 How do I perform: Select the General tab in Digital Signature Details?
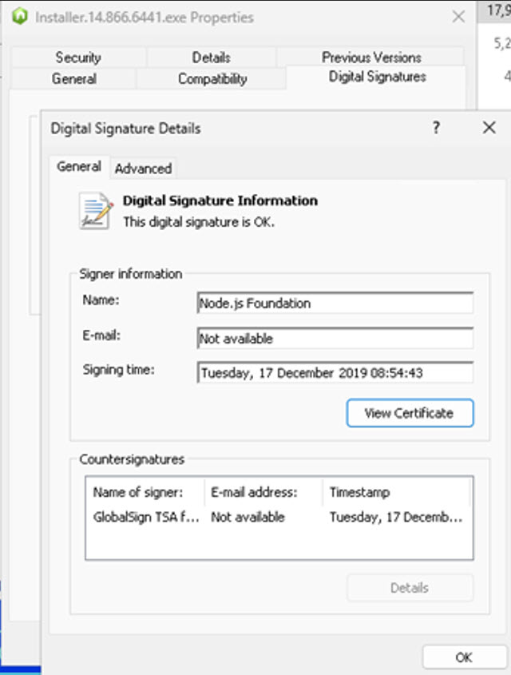tap(79, 167)
